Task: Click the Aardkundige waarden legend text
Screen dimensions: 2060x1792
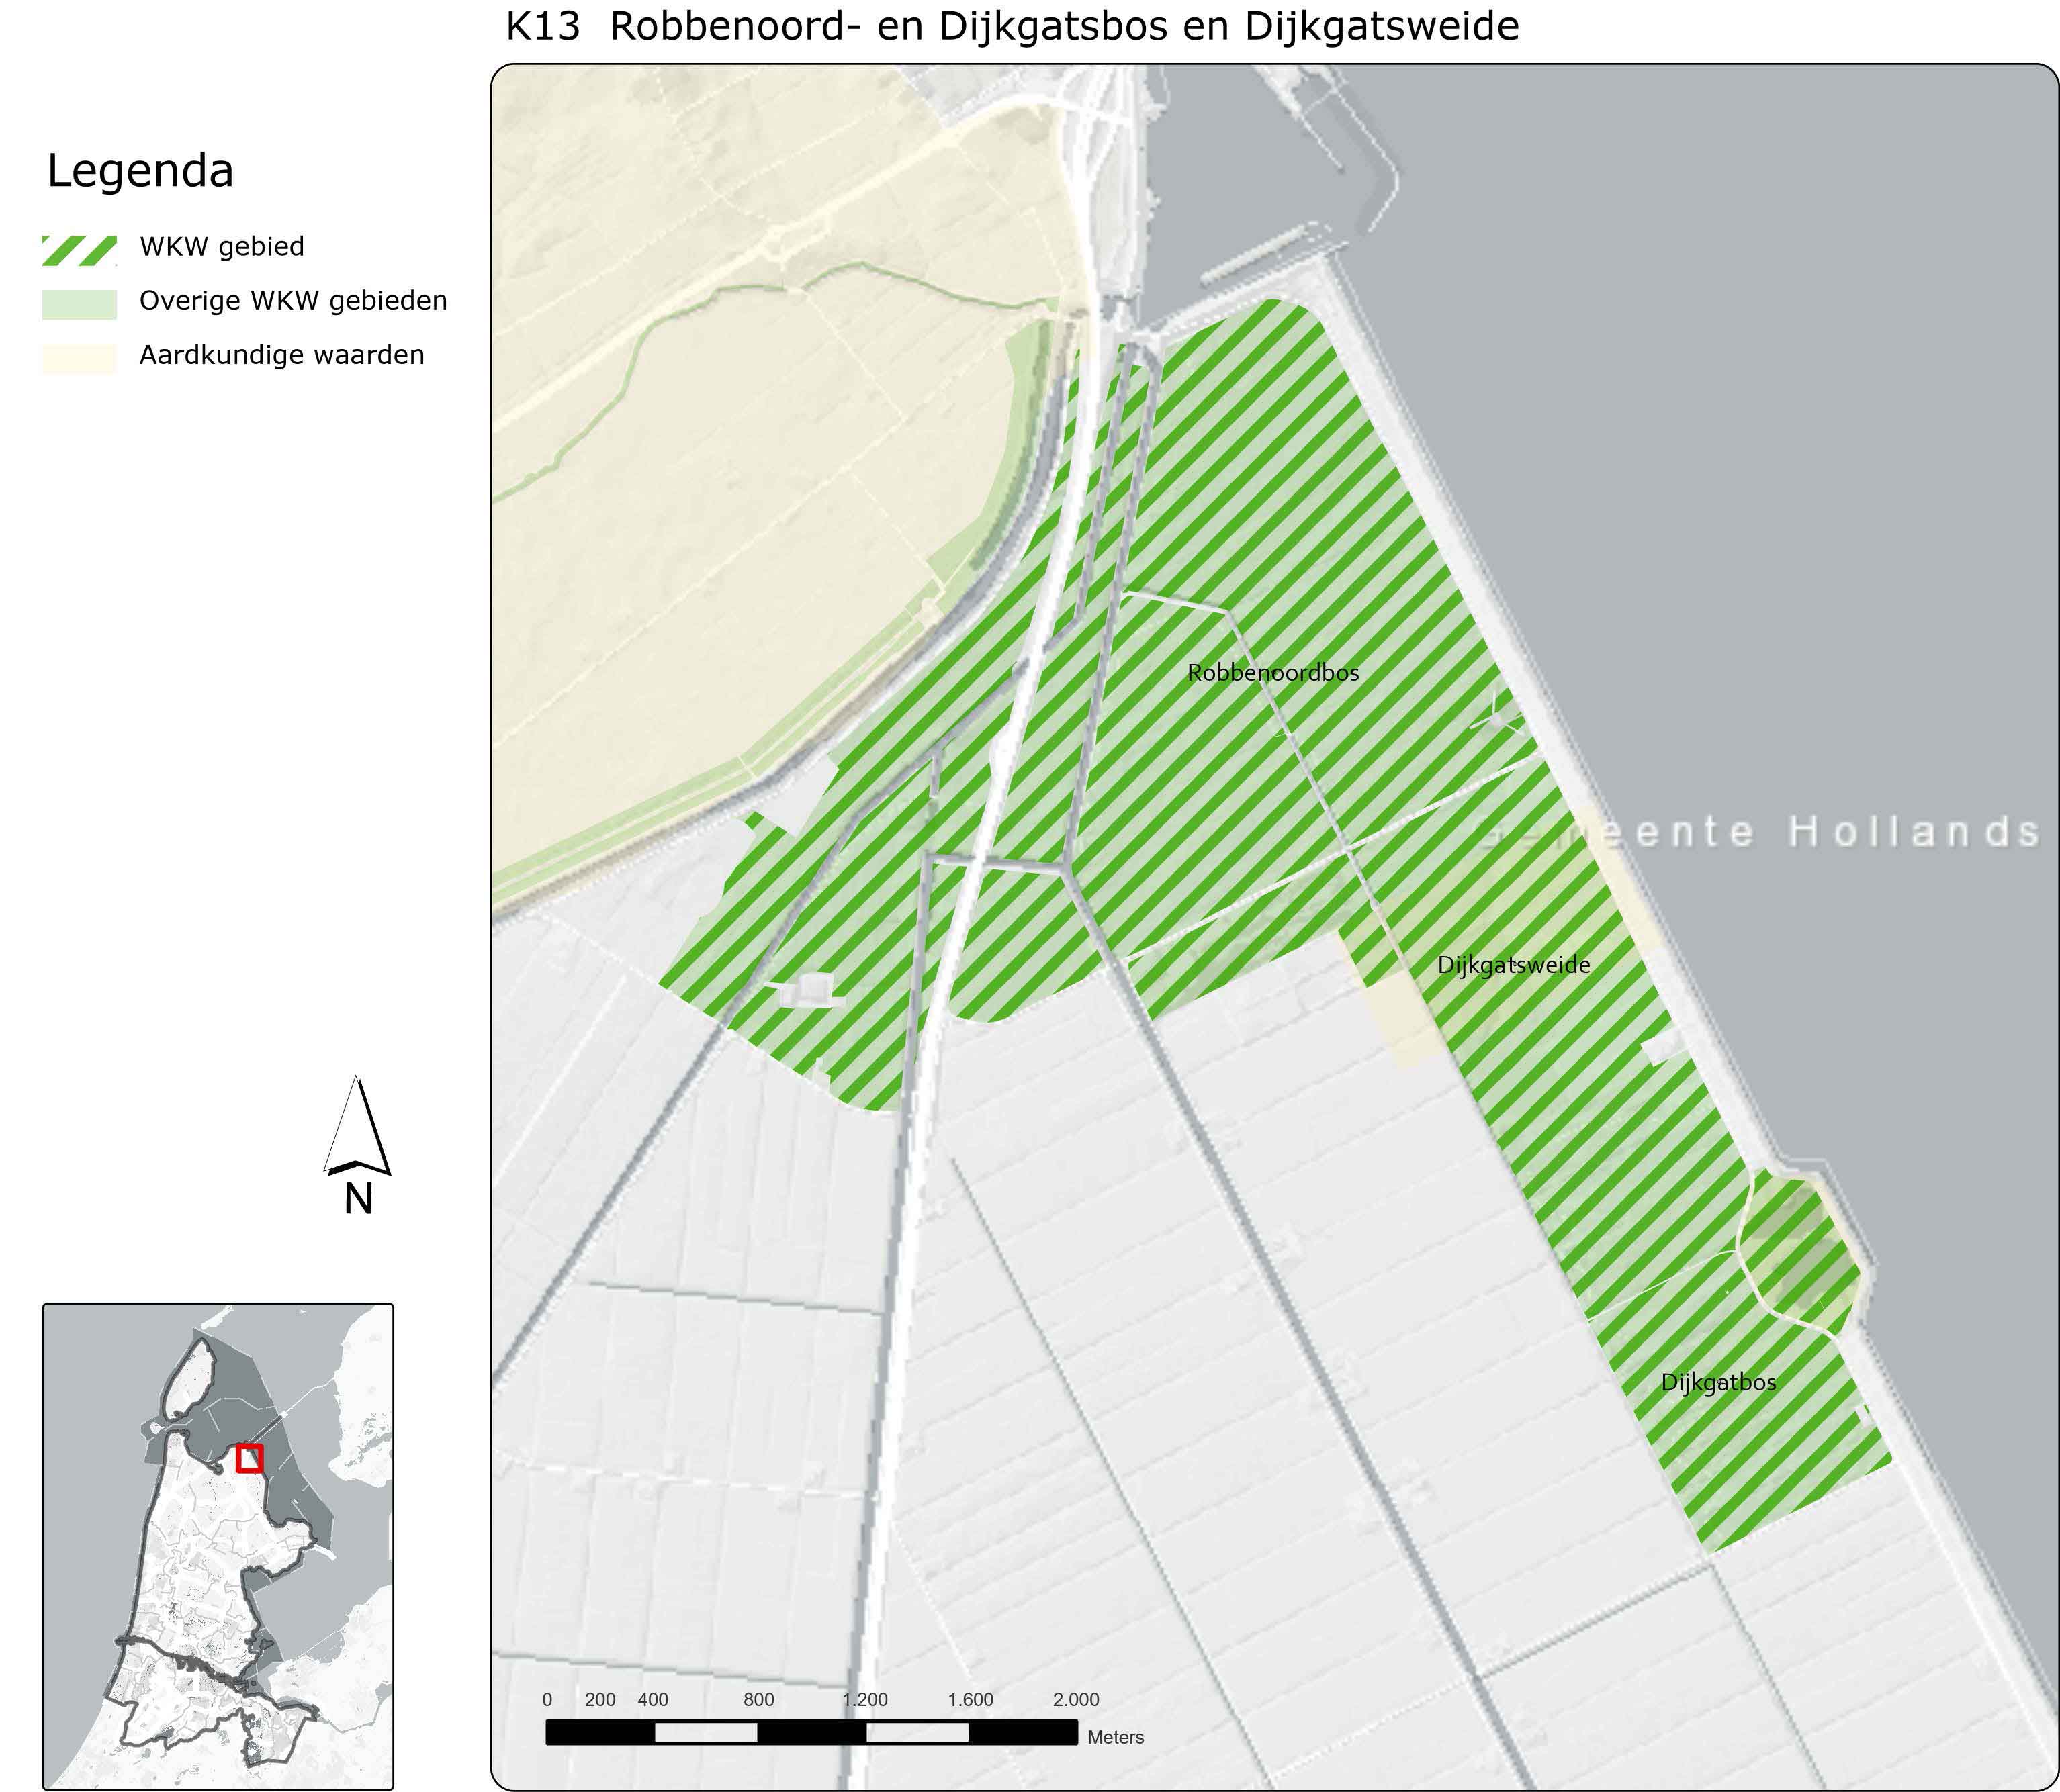Action: point(282,355)
